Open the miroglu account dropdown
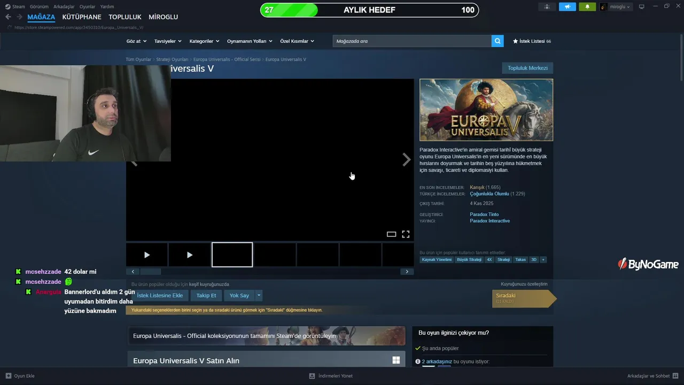 (x=616, y=6)
